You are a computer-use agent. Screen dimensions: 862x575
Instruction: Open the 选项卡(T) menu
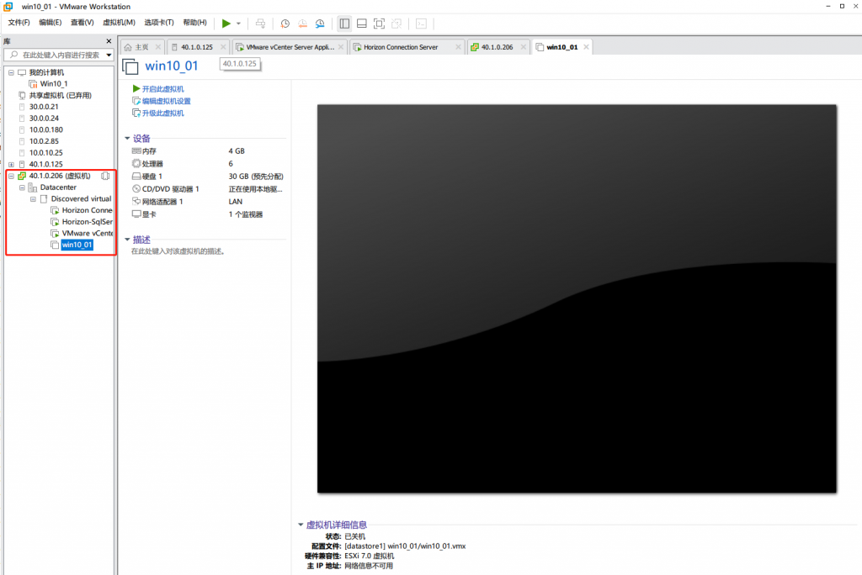click(x=159, y=23)
